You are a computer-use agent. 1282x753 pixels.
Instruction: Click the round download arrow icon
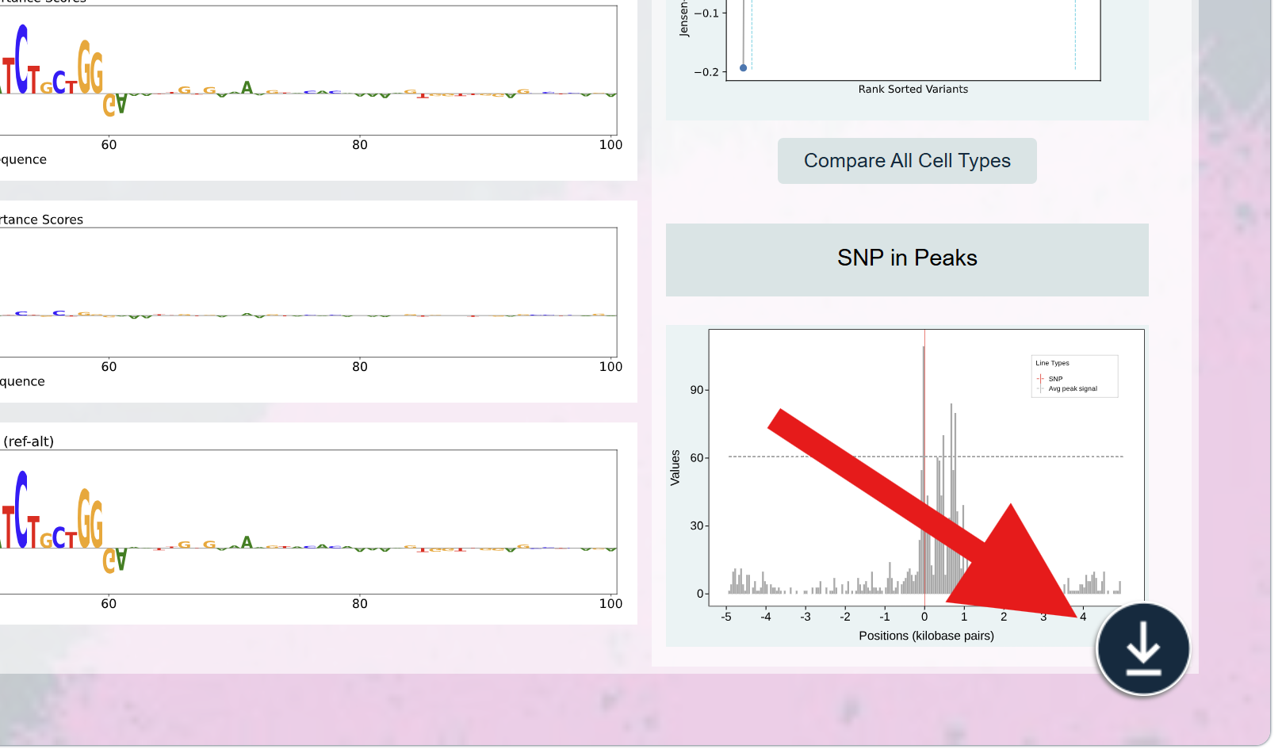(x=1142, y=648)
